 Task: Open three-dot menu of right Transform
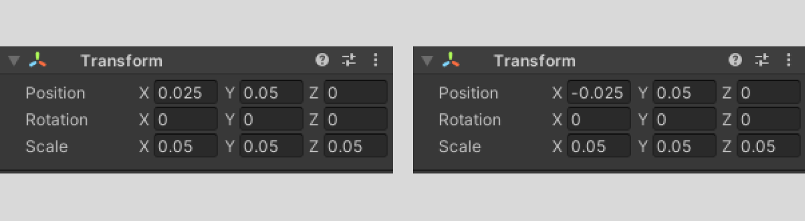789,60
